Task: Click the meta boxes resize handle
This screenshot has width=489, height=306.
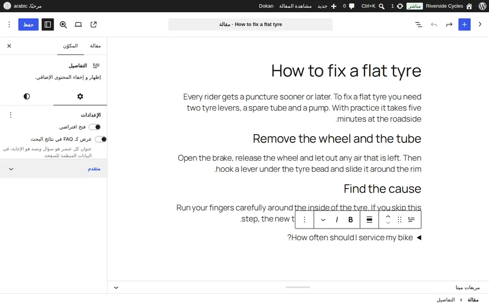Action: (x=298, y=287)
